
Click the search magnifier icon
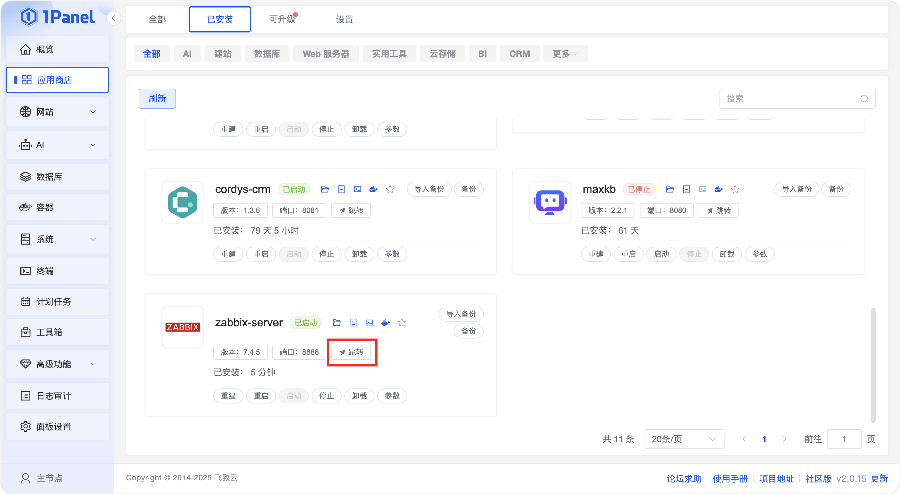coord(864,99)
